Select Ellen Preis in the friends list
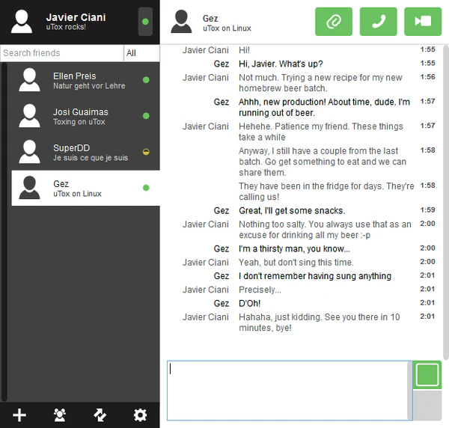This screenshot has height=428, width=449. (x=82, y=80)
